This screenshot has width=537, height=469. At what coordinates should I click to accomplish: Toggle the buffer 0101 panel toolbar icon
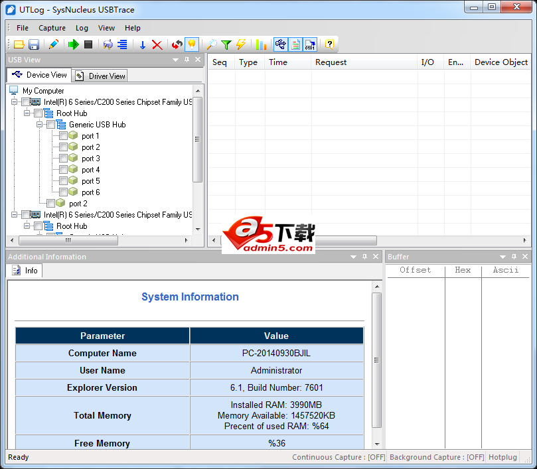tap(310, 44)
